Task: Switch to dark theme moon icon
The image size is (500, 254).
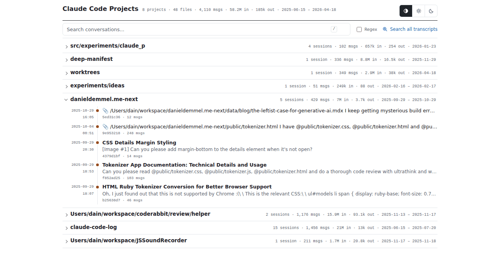Action: tap(431, 11)
